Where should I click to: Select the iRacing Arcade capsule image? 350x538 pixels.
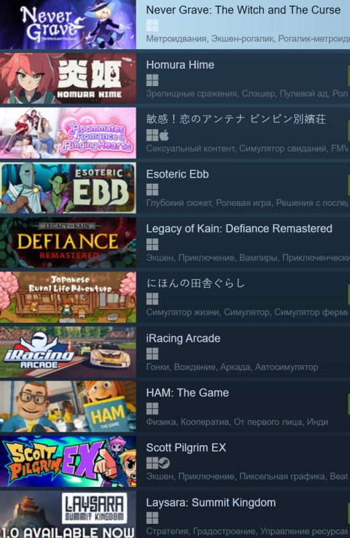point(68,352)
